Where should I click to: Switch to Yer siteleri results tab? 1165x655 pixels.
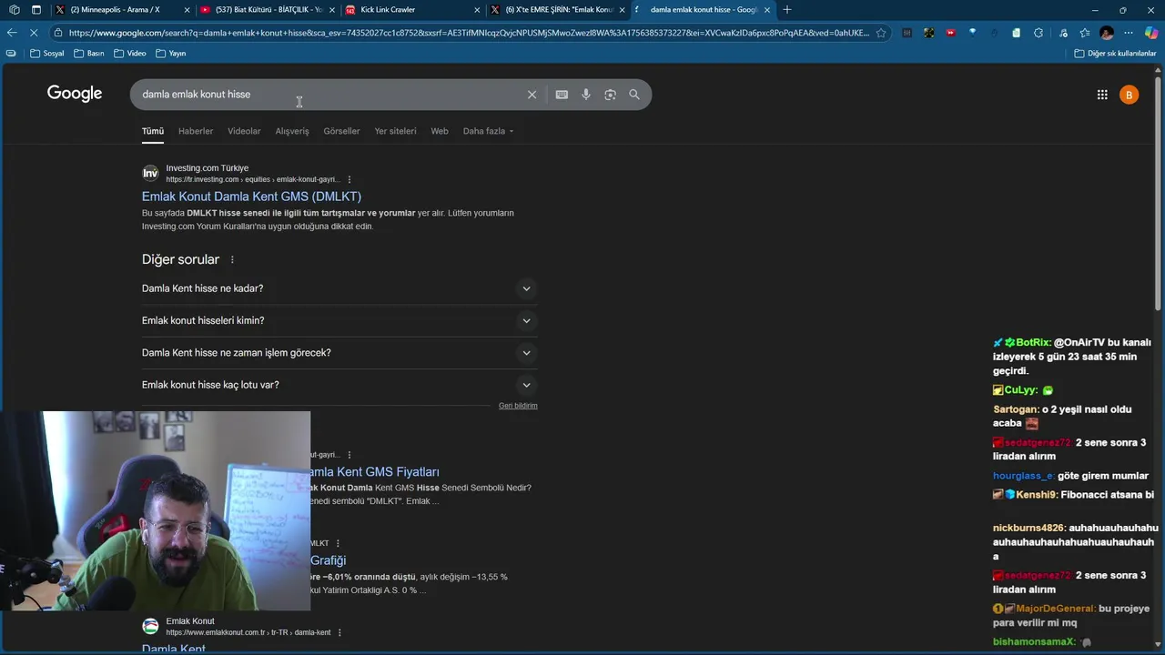(395, 131)
